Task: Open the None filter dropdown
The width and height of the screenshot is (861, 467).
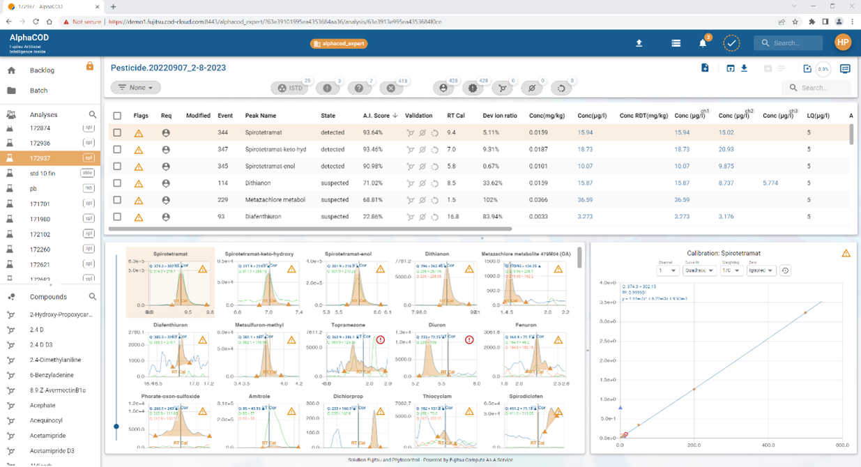Action: [135, 88]
